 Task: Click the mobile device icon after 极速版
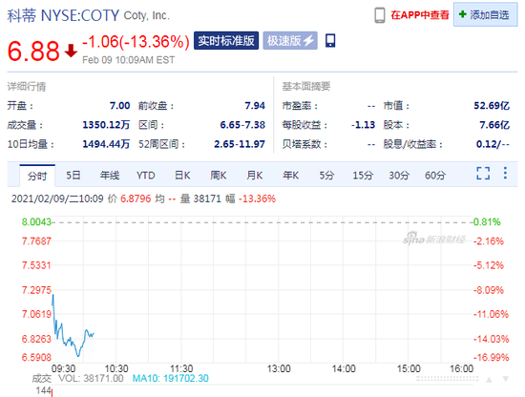330,40
